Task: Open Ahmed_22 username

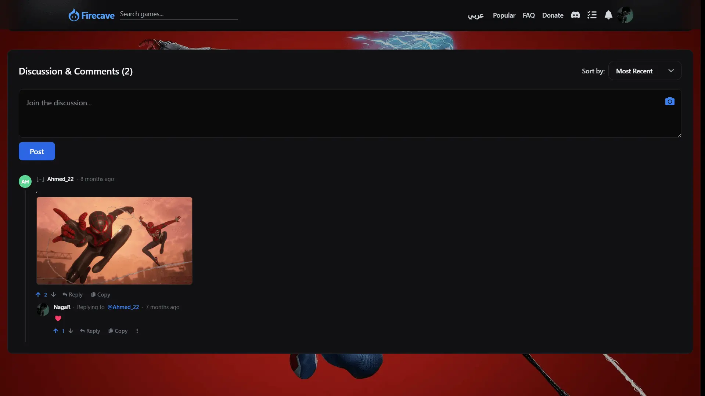Action: [60, 179]
